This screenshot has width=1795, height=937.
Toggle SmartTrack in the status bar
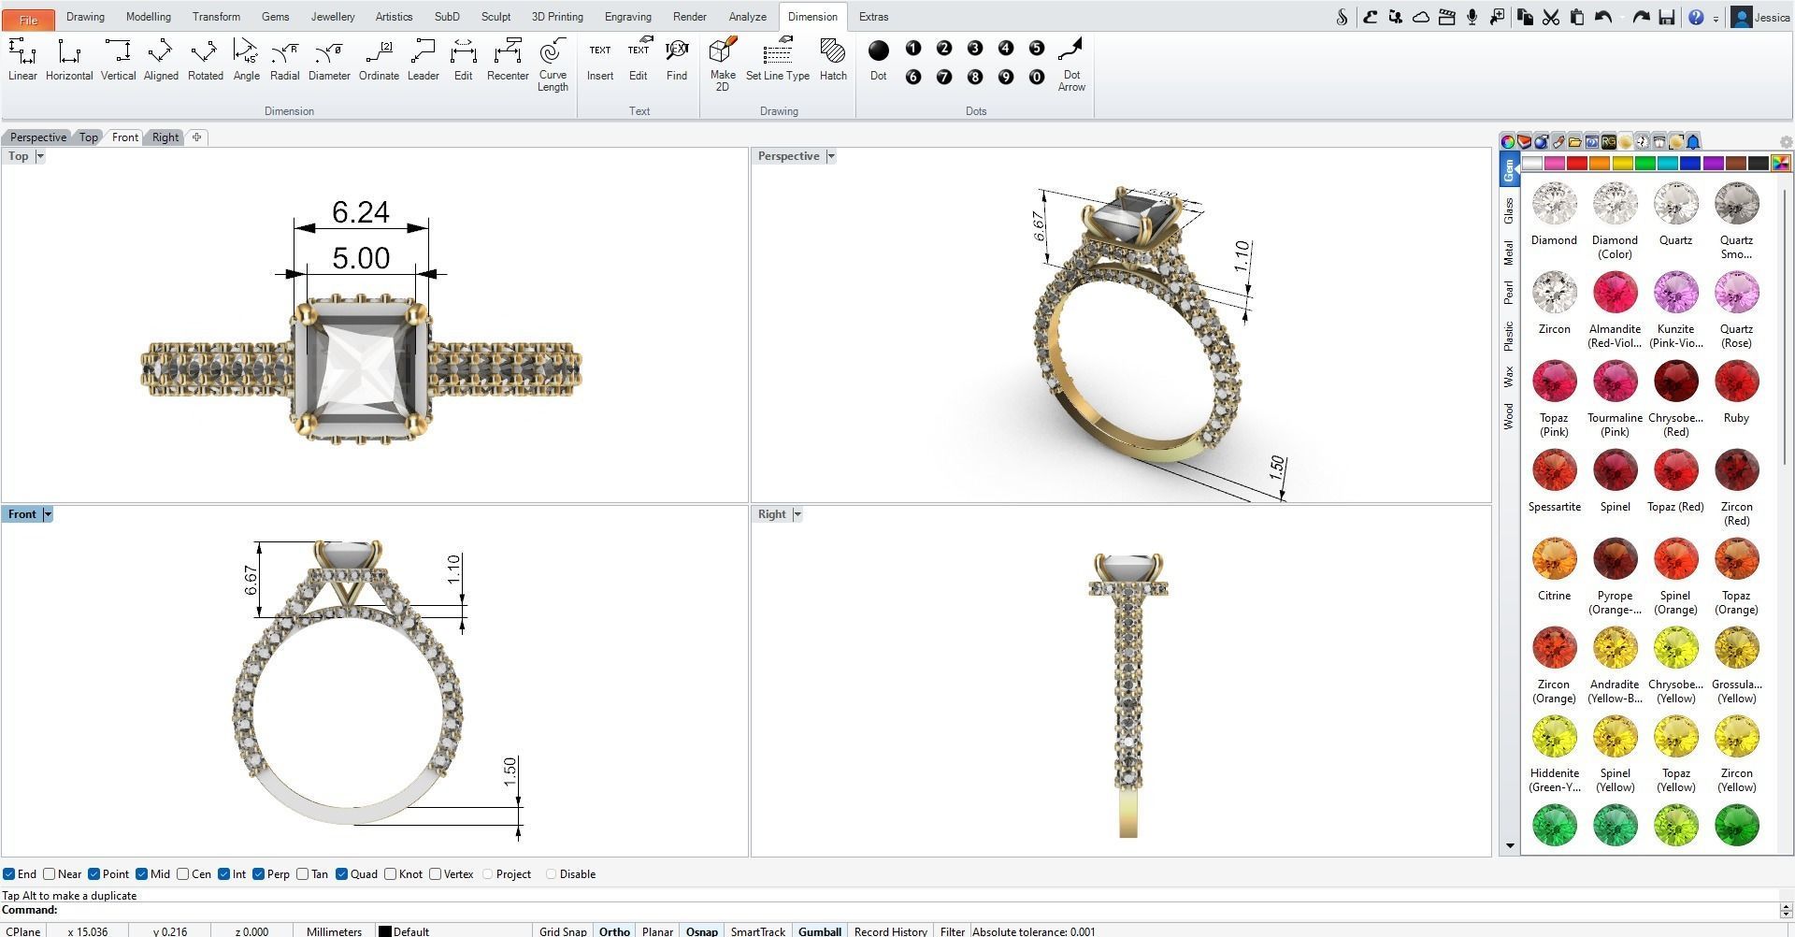point(757,931)
